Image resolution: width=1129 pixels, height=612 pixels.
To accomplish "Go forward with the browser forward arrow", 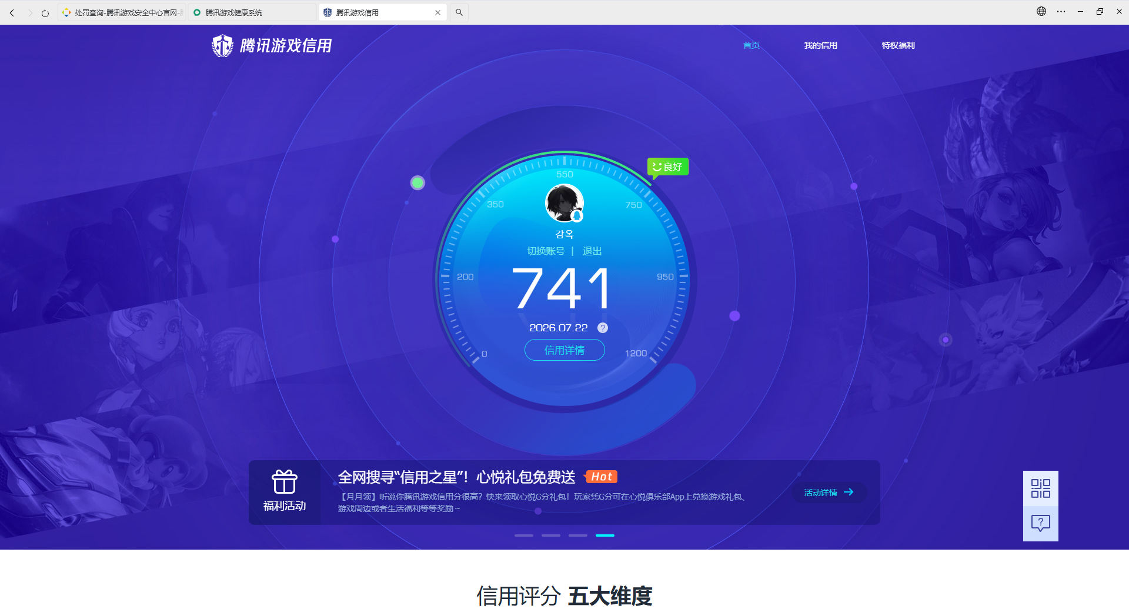I will pos(30,12).
